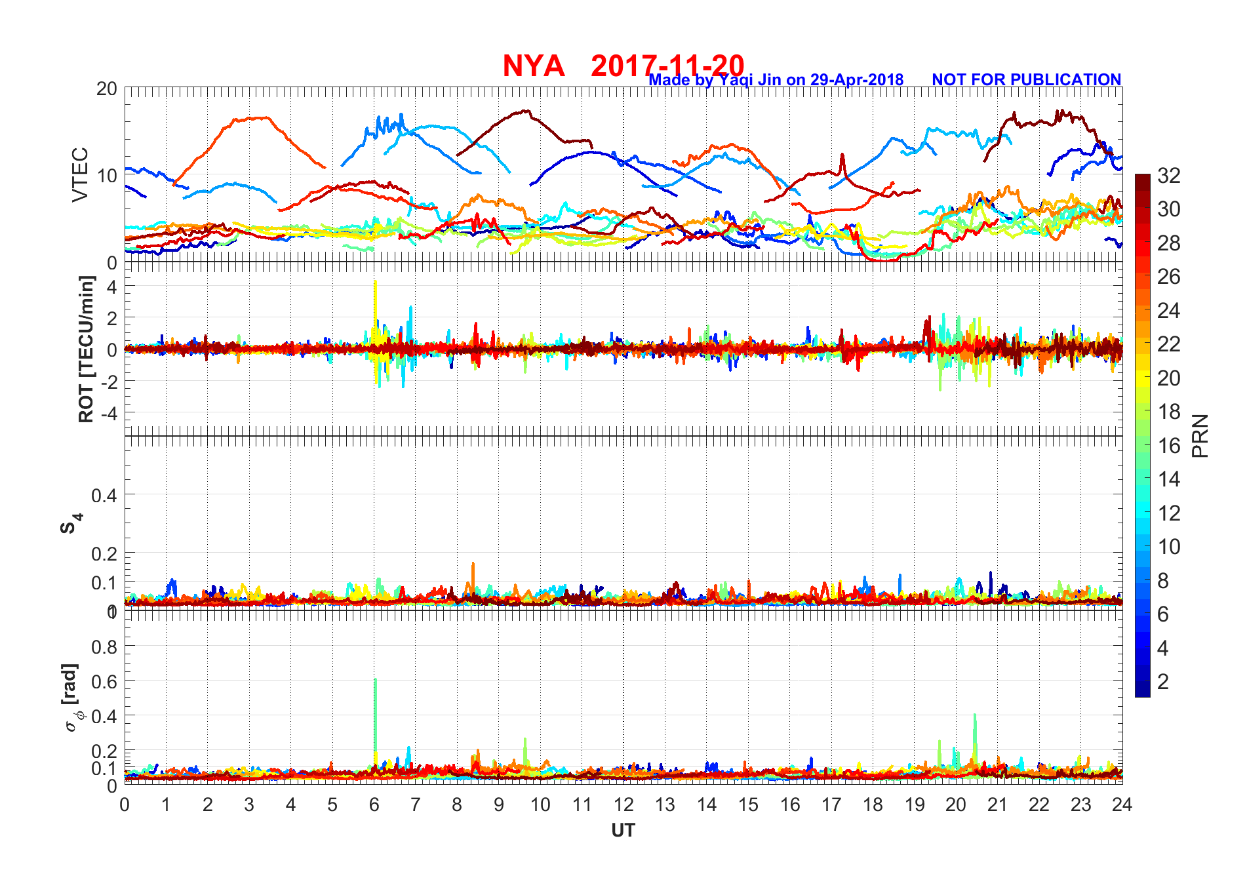Select the UT axis tick label 3
1247x872 pixels.
[249, 804]
